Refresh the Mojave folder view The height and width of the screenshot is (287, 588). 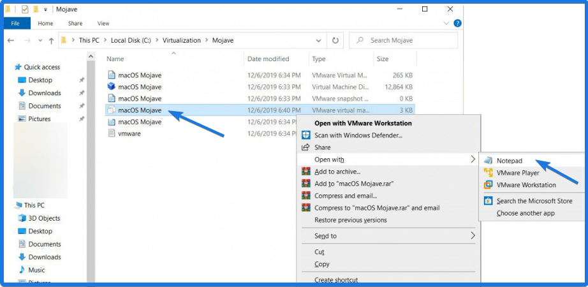[x=335, y=41]
